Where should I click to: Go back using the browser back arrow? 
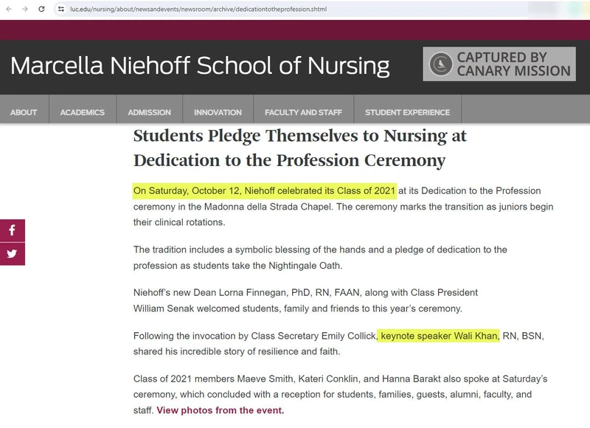click(8, 9)
